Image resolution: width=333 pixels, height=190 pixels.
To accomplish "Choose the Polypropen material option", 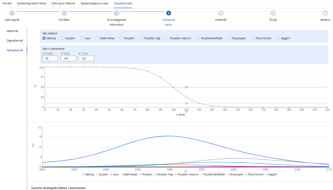I will (229, 38).
